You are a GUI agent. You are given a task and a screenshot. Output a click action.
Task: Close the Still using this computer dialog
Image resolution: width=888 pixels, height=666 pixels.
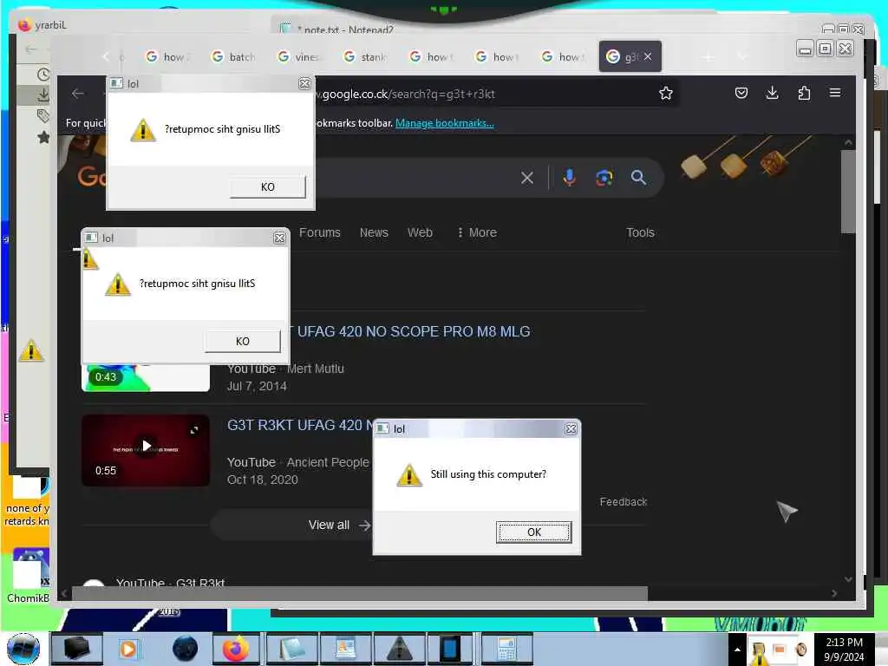[571, 428]
